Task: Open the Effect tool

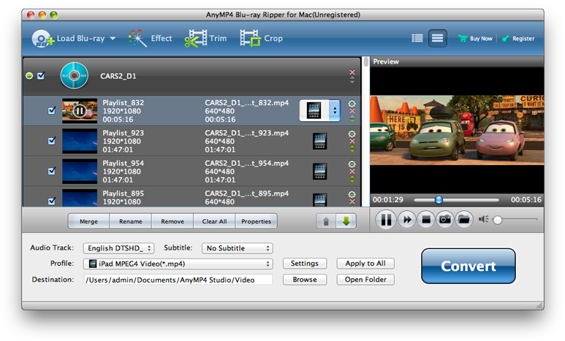Action: (151, 39)
